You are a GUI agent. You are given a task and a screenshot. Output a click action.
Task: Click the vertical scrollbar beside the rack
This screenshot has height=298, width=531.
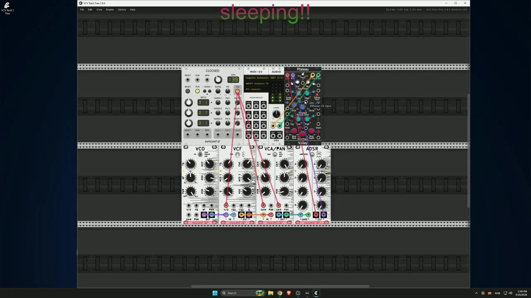coord(468,151)
